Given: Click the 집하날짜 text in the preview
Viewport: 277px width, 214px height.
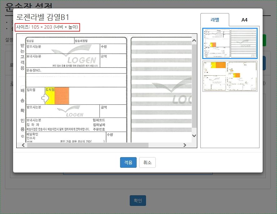Looking at the screenshot, I should point(99,125).
